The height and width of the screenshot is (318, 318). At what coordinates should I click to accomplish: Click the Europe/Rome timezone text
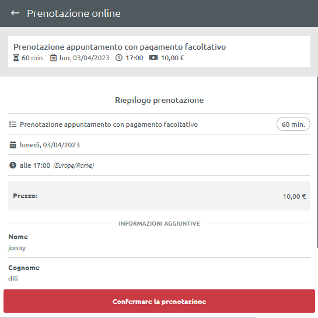pos(74,165)
